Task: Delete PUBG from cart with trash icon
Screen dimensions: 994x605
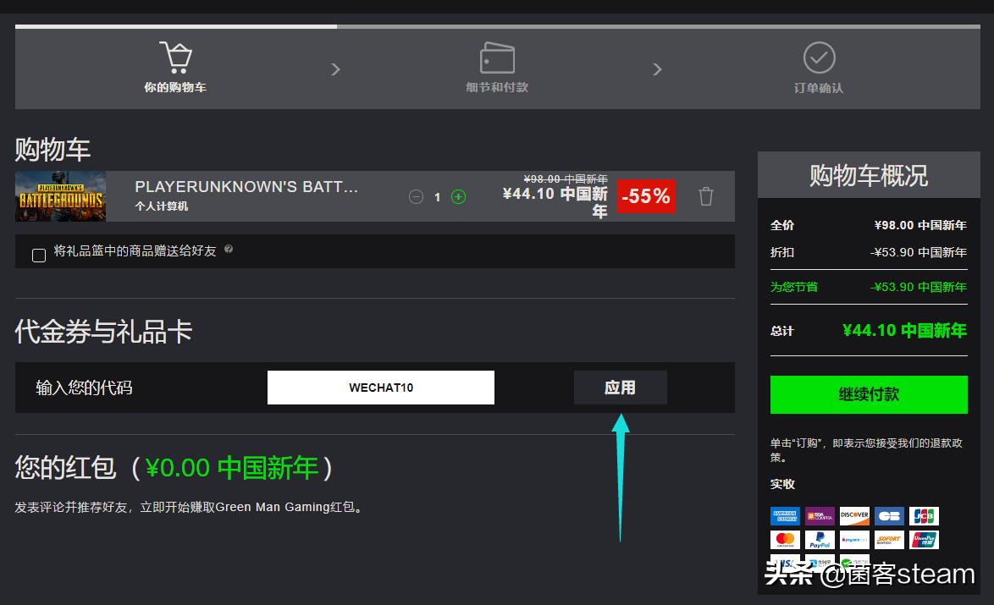Action: (705, 196)
